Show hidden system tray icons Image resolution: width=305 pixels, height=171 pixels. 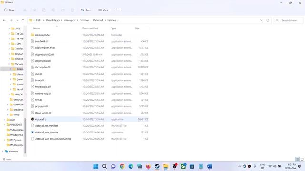tap(240, 166)
